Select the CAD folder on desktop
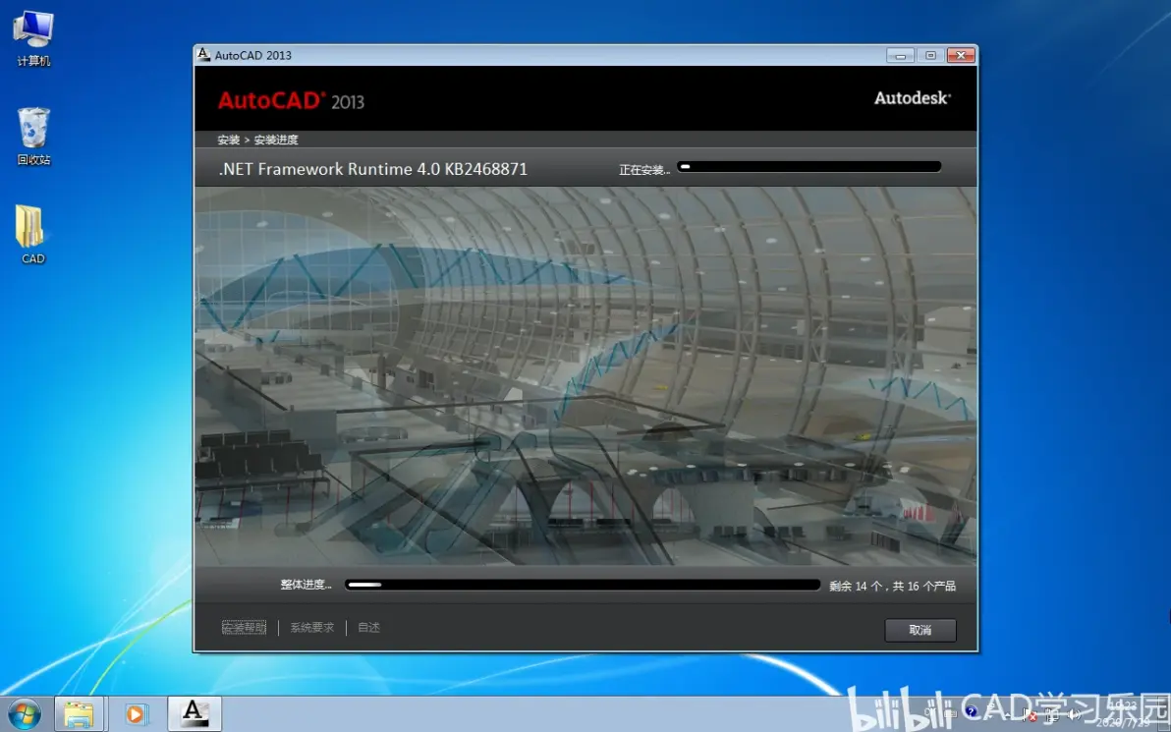1171x732 pixels. (32, 235)
